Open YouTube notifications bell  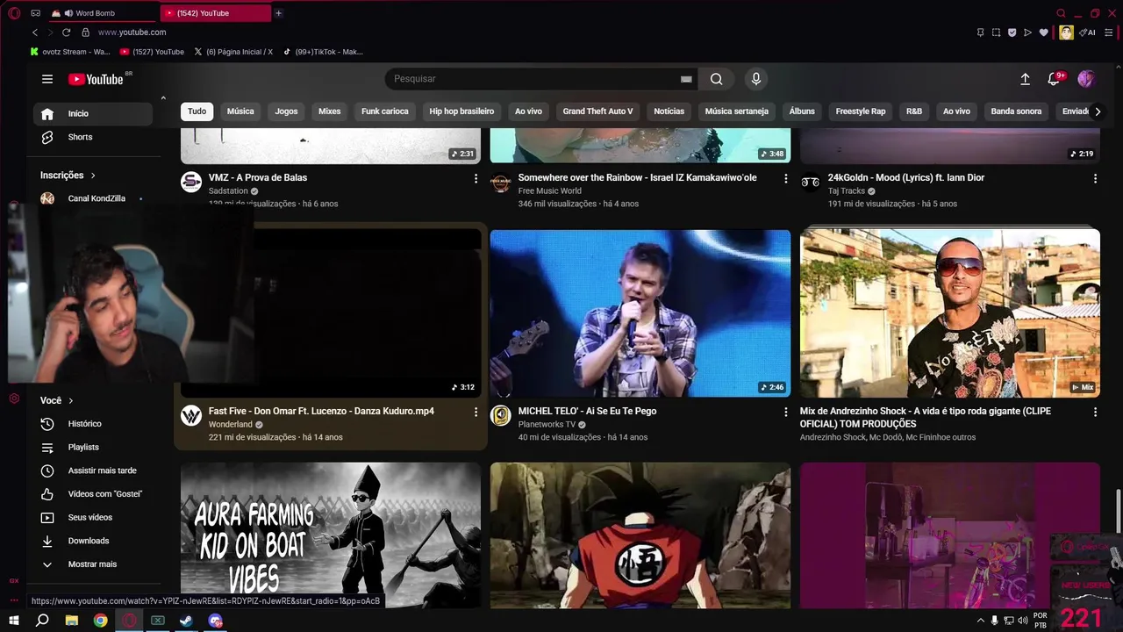(x=1055, y=79)
